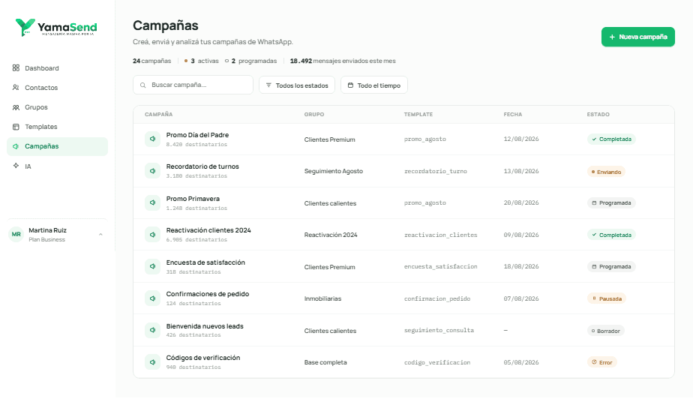Click the Dashboard grid icon
The image size is (693, 405).
[16, 67]
